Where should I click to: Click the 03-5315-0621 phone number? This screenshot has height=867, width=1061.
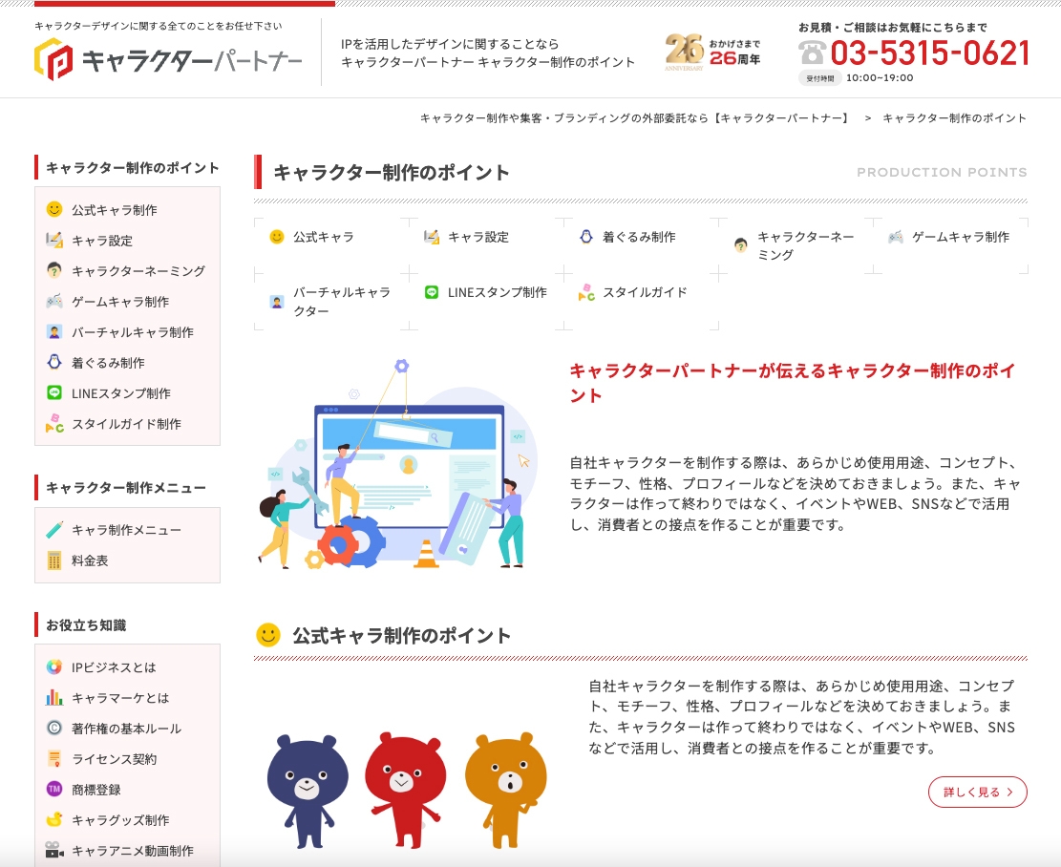pos(931,54)
